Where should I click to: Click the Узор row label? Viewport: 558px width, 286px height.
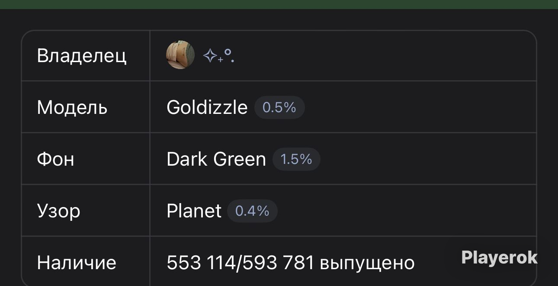tap(59, 211)
